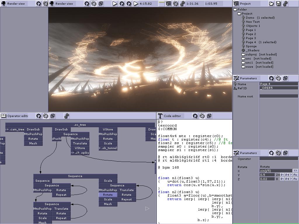Click the chain link icon in Project header
Screen dimensions: 299x224
[x=285, y=3]
